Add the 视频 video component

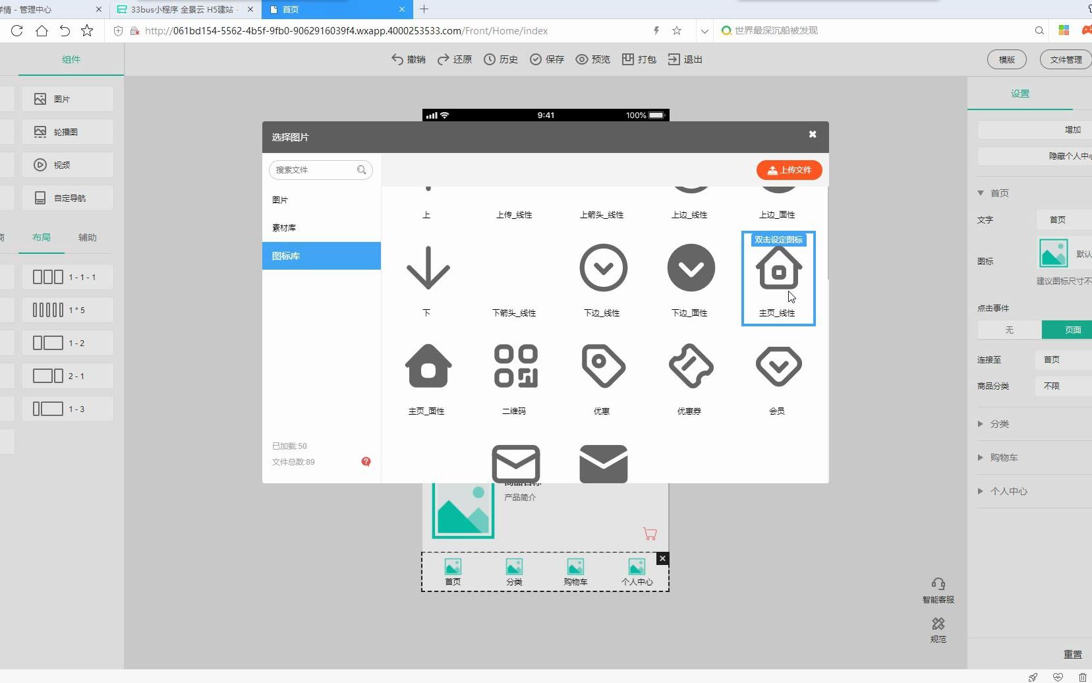pyautogui.click(x=68, y=165)
